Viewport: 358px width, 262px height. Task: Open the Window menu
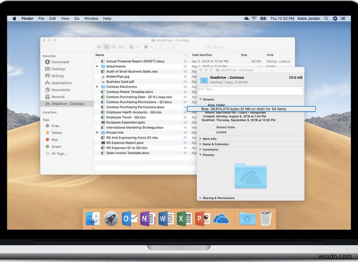point(91,18)
